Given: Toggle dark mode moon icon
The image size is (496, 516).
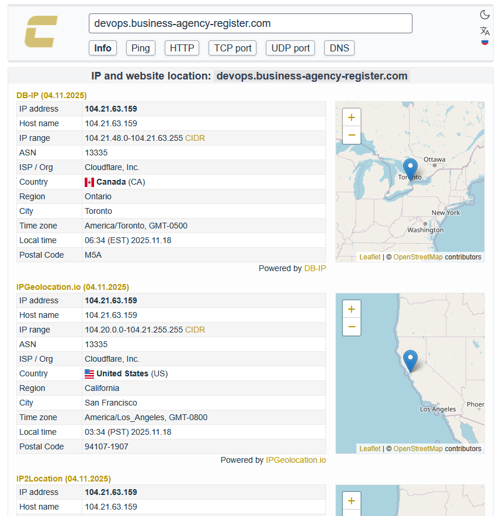Looking at the screenshot, I should pyautogui.click(x=484, y=15).
